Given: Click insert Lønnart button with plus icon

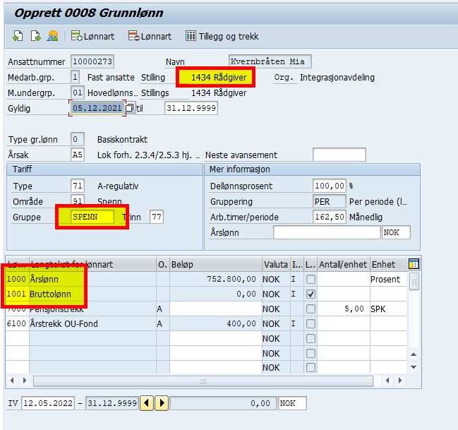Looking at the screenshot, I should [92, 36].
